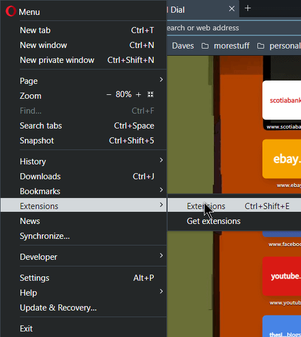
Task: Reset zoom with the fullscreen arrows icon
Action: pyautogui.click(x=150, y=94)
